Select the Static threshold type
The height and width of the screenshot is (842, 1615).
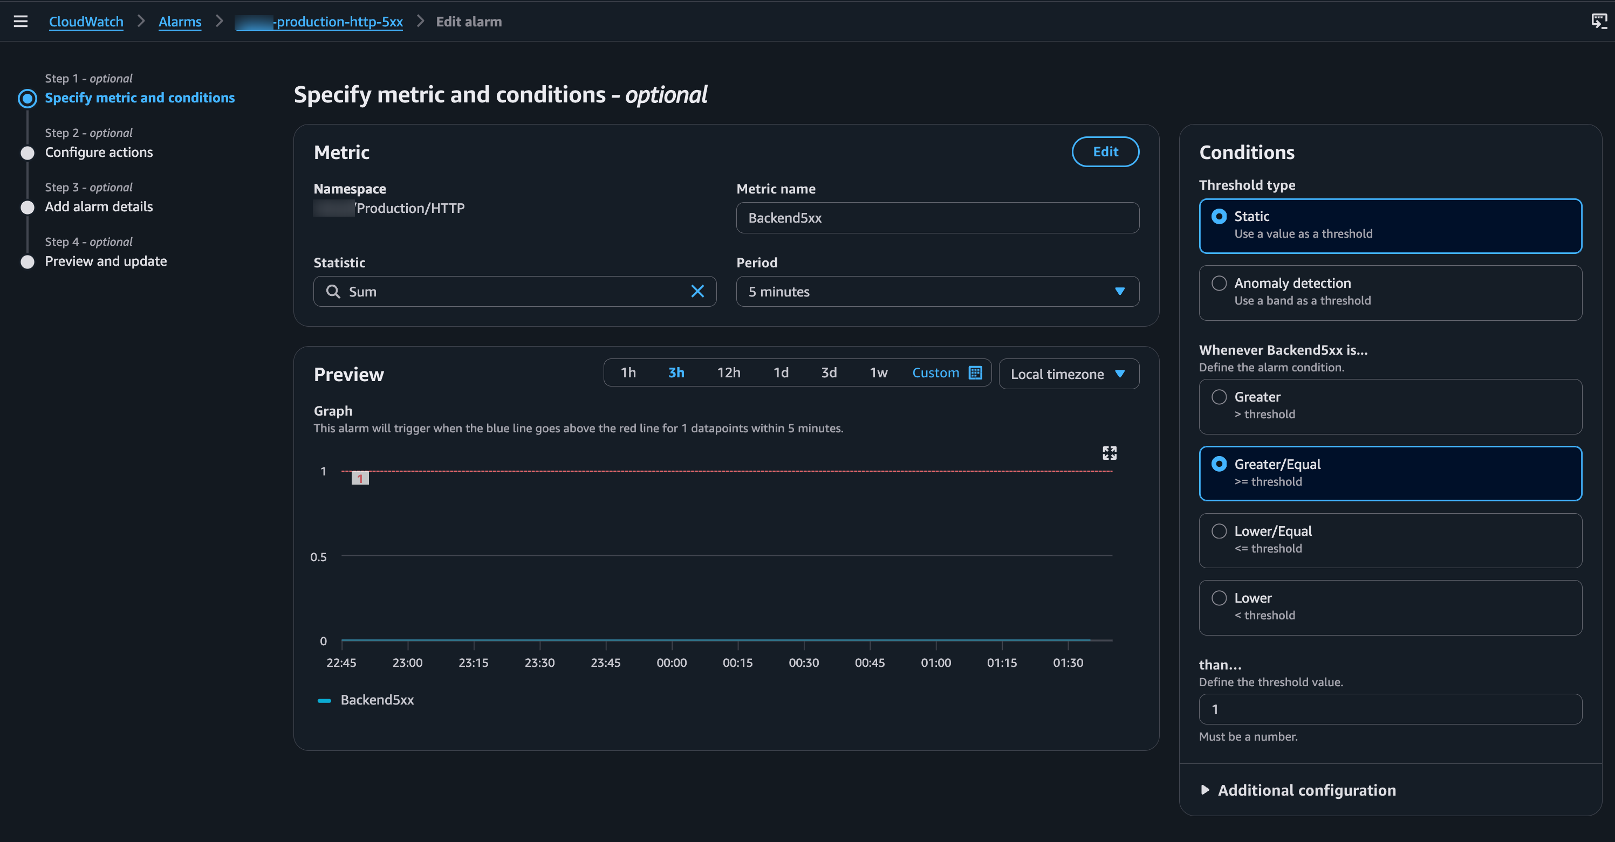click(x=1390, y=225)
